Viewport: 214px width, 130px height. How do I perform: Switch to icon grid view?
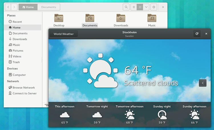[140, 7]
